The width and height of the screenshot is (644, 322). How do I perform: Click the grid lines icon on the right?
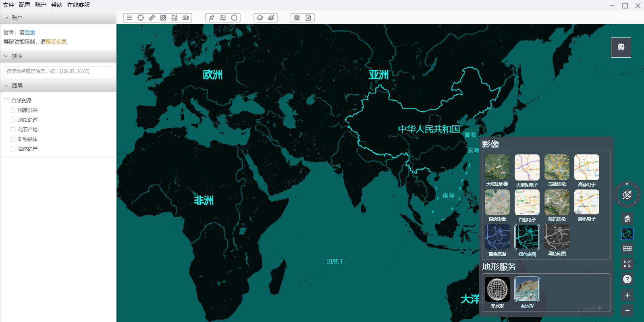click(627, 249)
